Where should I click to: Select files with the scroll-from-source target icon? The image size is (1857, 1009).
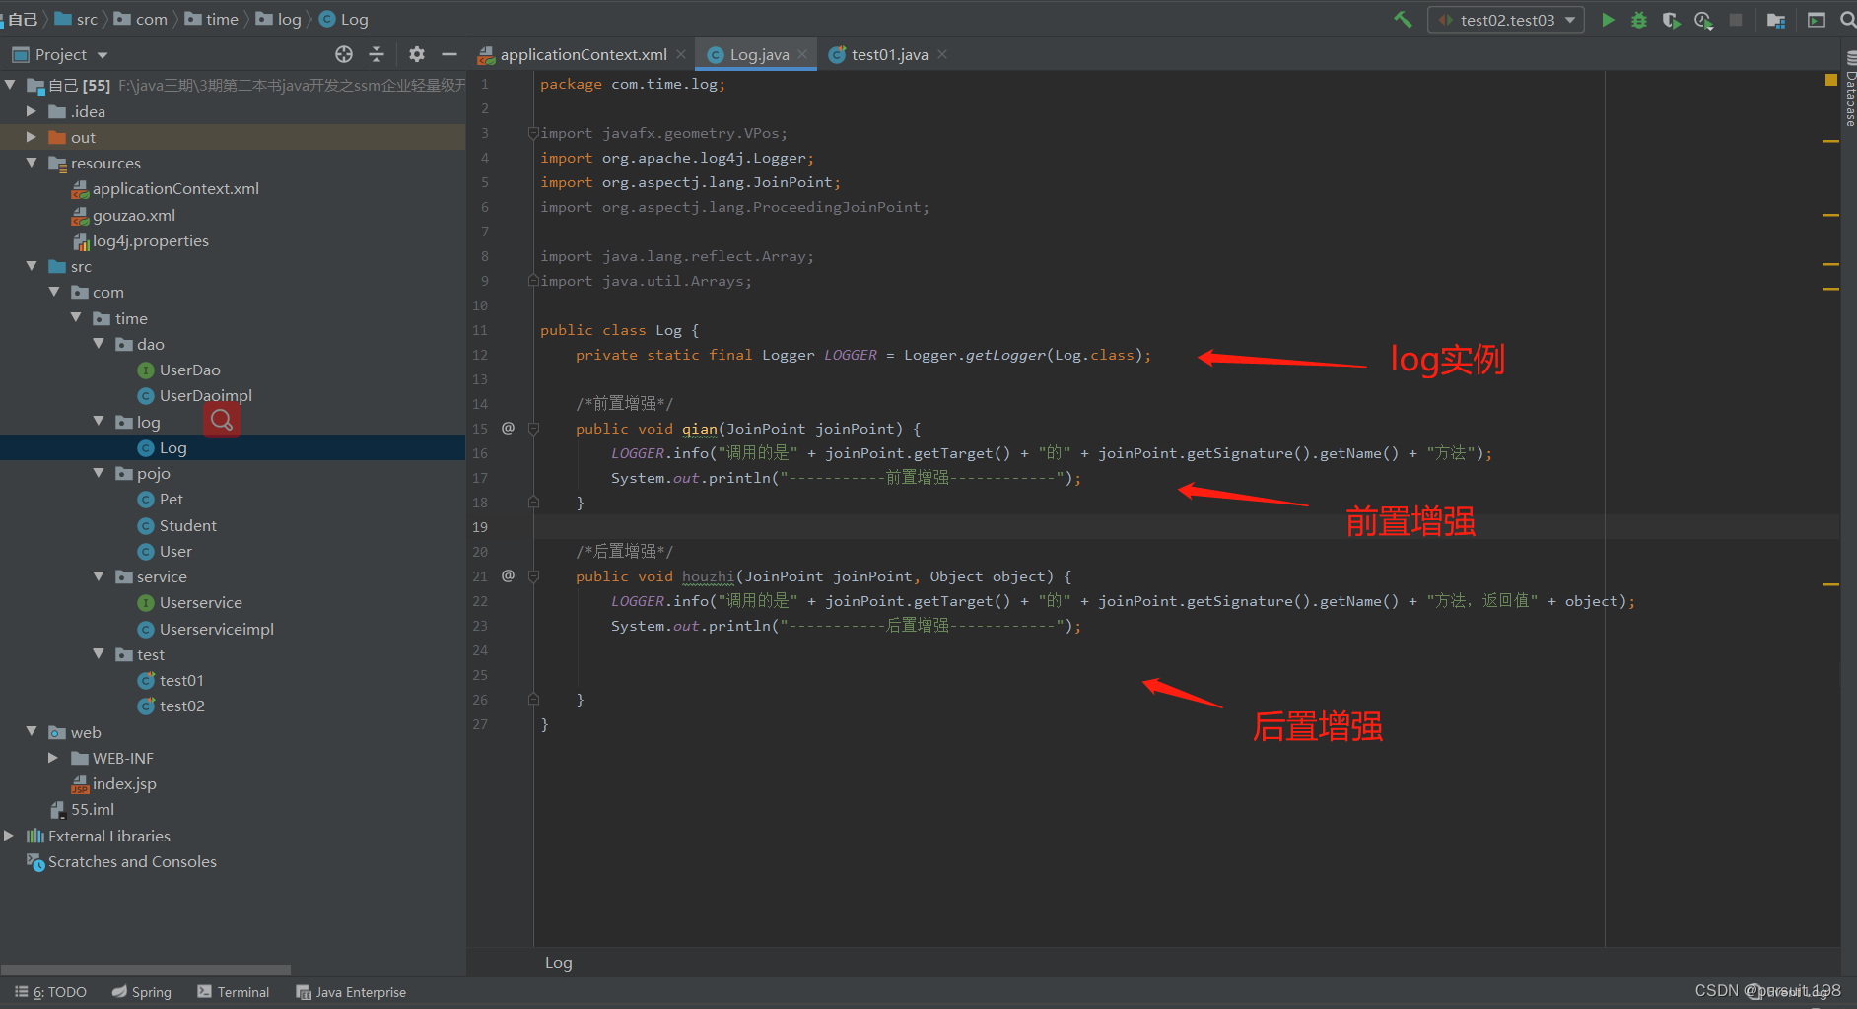pos(343,54)
